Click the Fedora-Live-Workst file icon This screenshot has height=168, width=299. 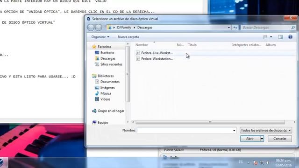pyautogui.click(x=138, y=53)
